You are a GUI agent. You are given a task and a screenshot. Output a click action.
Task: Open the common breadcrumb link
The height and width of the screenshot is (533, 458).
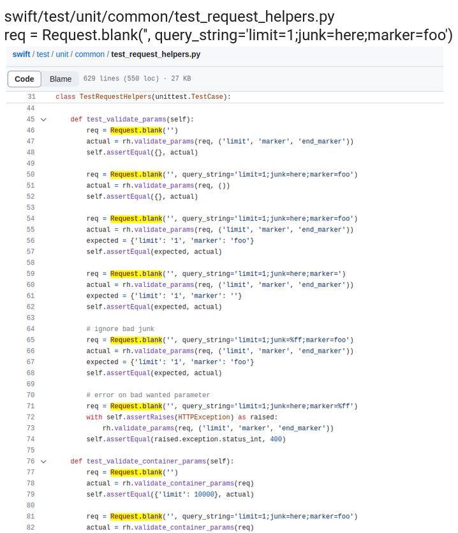pos(90,54)
